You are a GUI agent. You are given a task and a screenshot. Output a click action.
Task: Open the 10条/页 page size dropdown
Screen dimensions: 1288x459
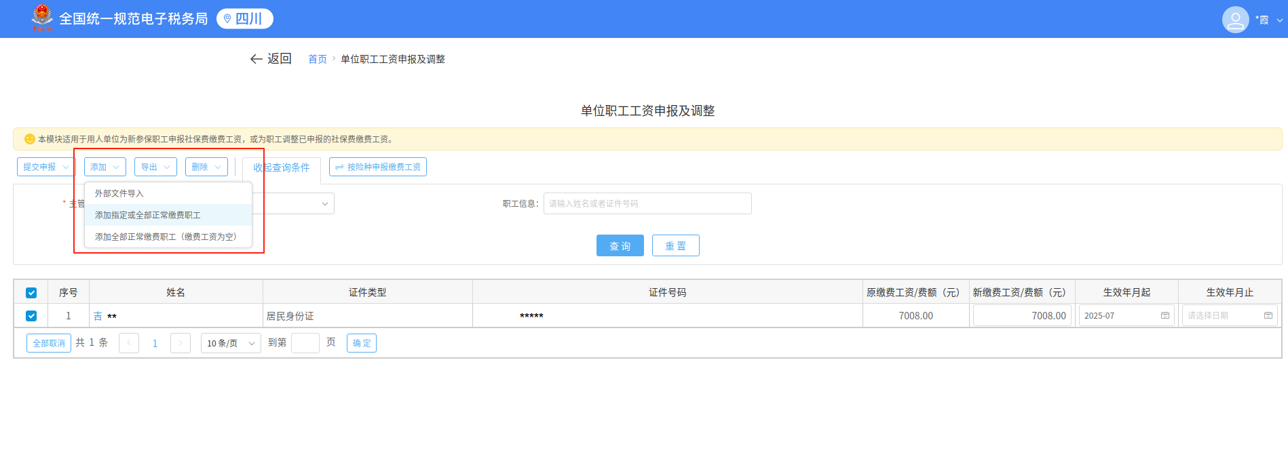[x=231, y=343]
